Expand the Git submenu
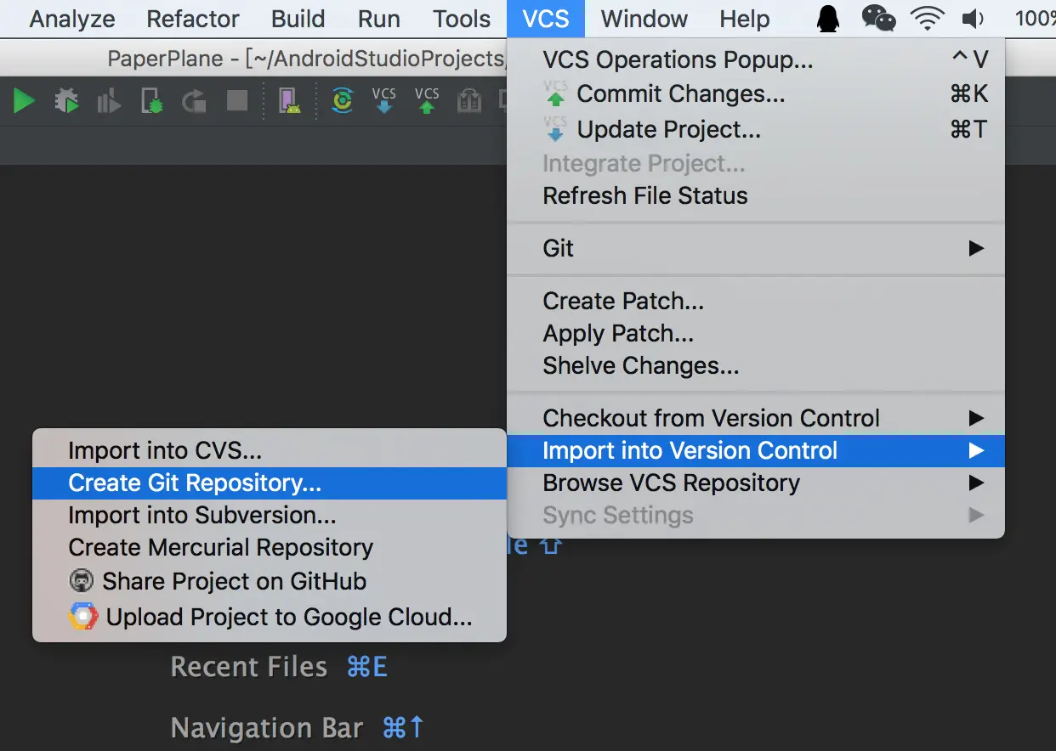 click(x=756, y=248)
